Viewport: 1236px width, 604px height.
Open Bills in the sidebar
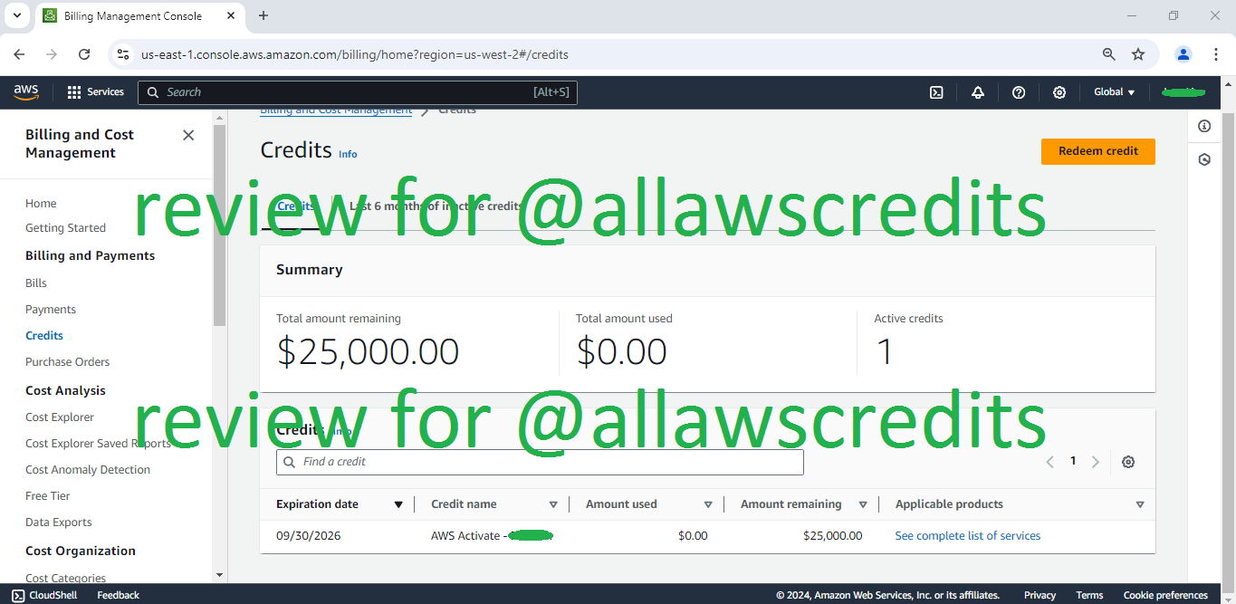(36, 283)
